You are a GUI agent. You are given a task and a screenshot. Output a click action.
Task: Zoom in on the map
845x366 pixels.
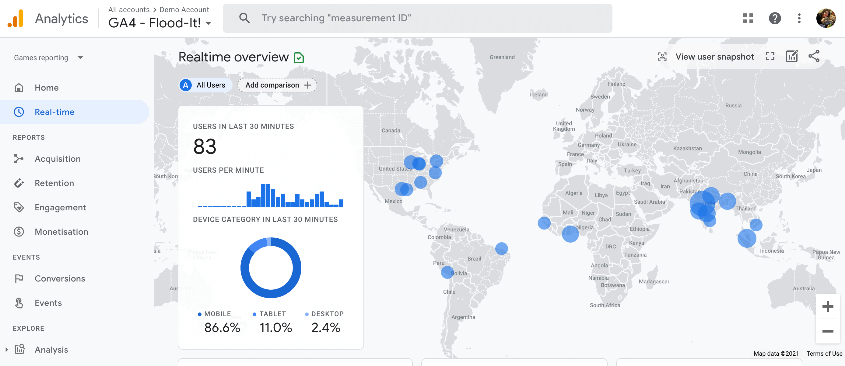[x=828, y=307]
